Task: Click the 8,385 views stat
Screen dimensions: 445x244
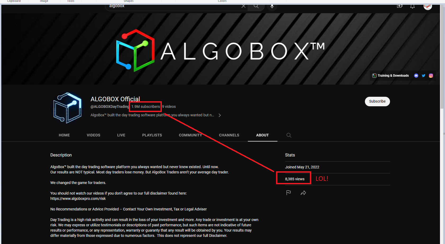Action: click(295, 179)
